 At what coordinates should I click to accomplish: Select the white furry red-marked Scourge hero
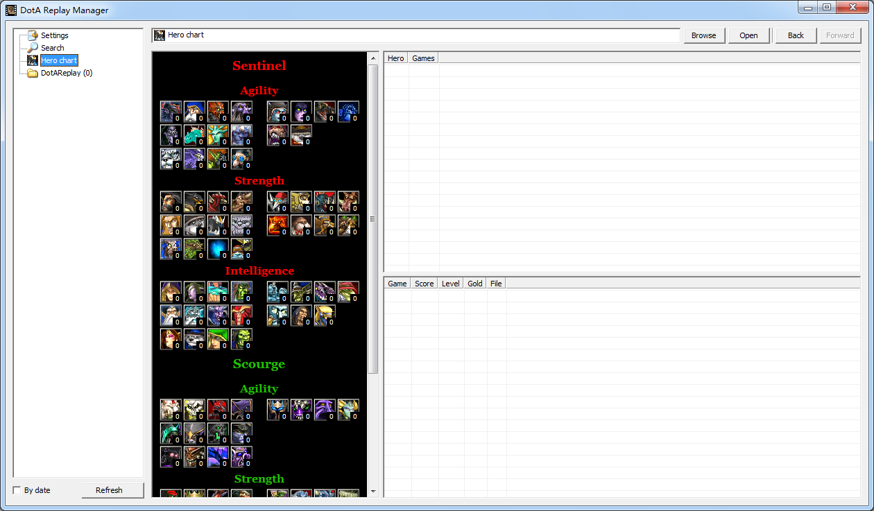171,410
